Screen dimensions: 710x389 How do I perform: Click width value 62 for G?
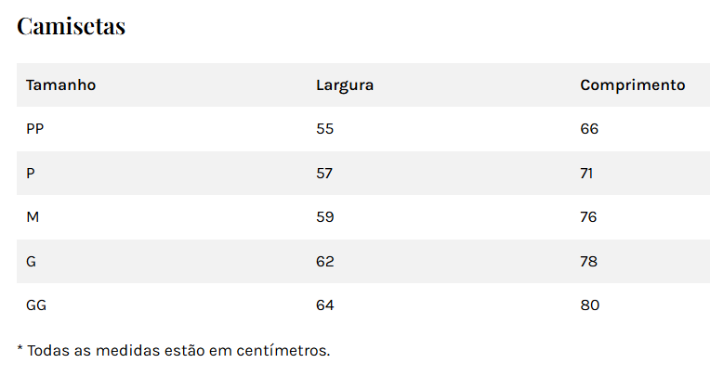324,262
